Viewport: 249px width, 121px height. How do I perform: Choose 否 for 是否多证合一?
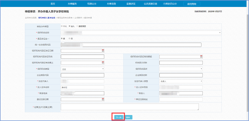(69, 38)
